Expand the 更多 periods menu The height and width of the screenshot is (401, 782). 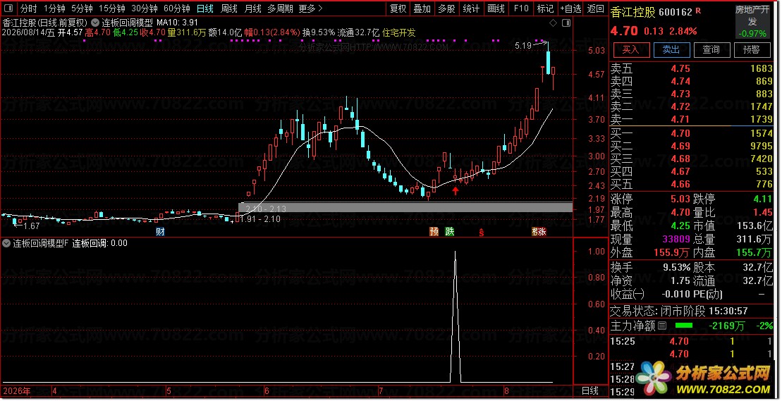point(310,8)
